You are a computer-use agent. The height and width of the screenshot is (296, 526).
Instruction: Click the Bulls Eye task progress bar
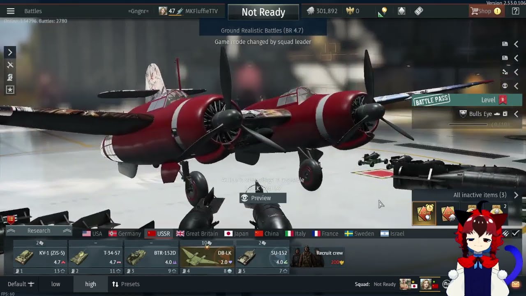[468, 124]
